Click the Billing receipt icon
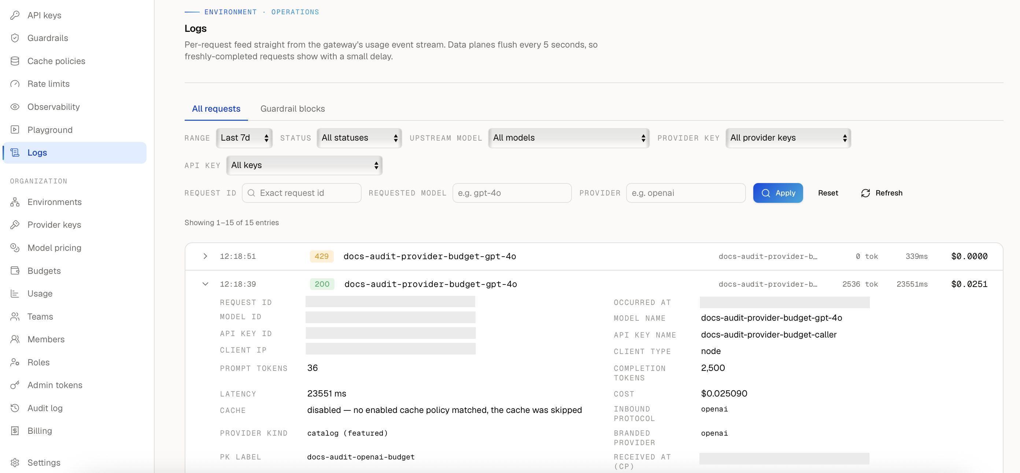This screenshot has height=473, width=1020. (x=15, y=431)
